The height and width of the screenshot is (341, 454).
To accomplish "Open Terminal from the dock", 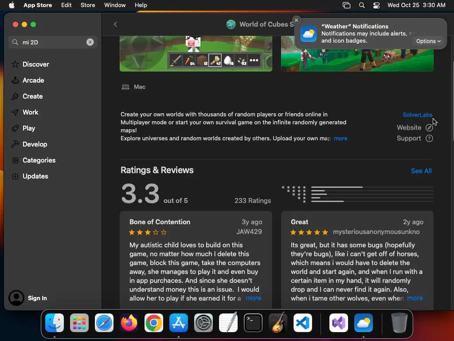I will 253,323.
